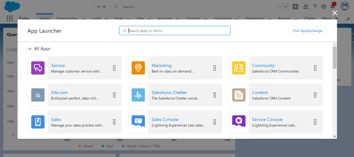
Task: Click the drag handle on Salesforce Chatter tile
Action: click(x=215, y=95)
